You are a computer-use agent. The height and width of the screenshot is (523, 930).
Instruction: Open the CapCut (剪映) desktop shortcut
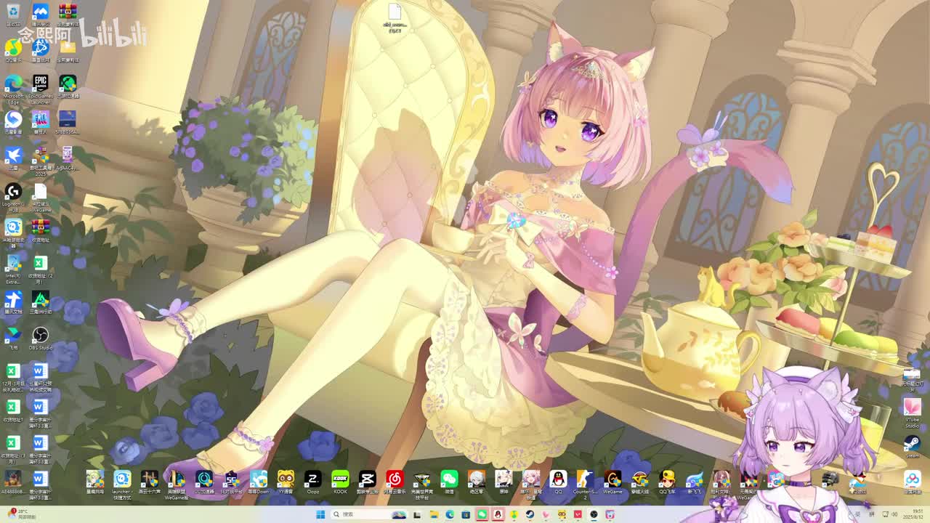coord(368,483)
